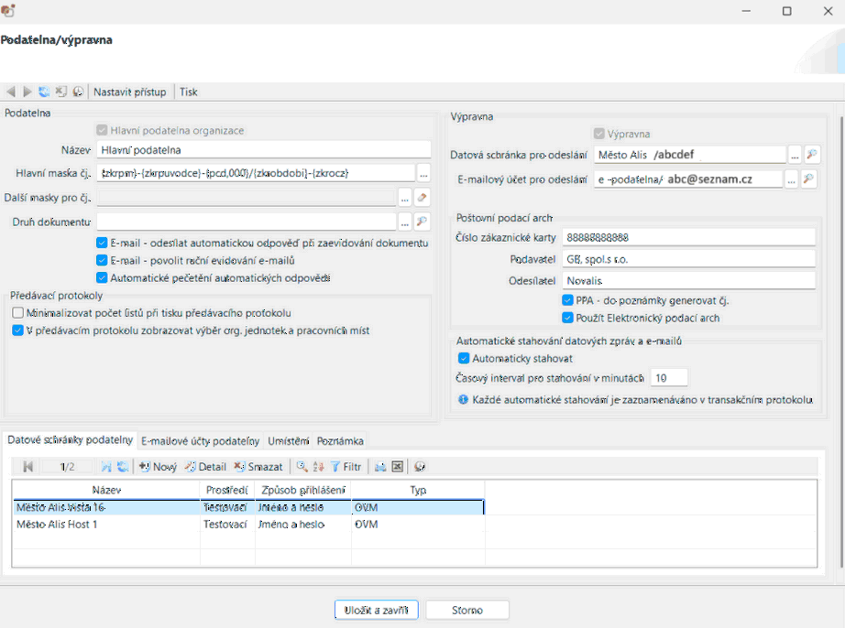The width and height of the screenshot is (845, 628).
Task: Click the magnifier next to E-mailový účet pro odeslání
Action: click(808, 179)
